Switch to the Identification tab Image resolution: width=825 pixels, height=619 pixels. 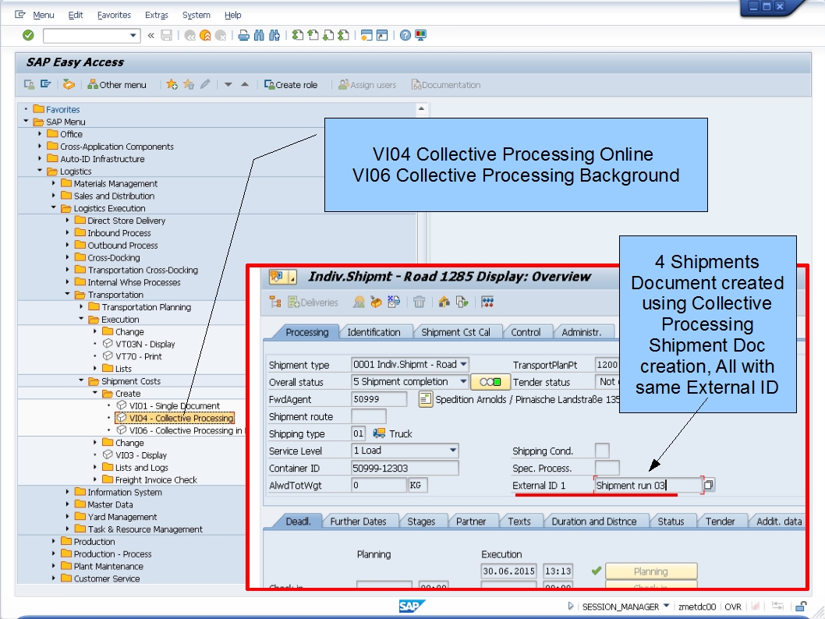[374, 332]
